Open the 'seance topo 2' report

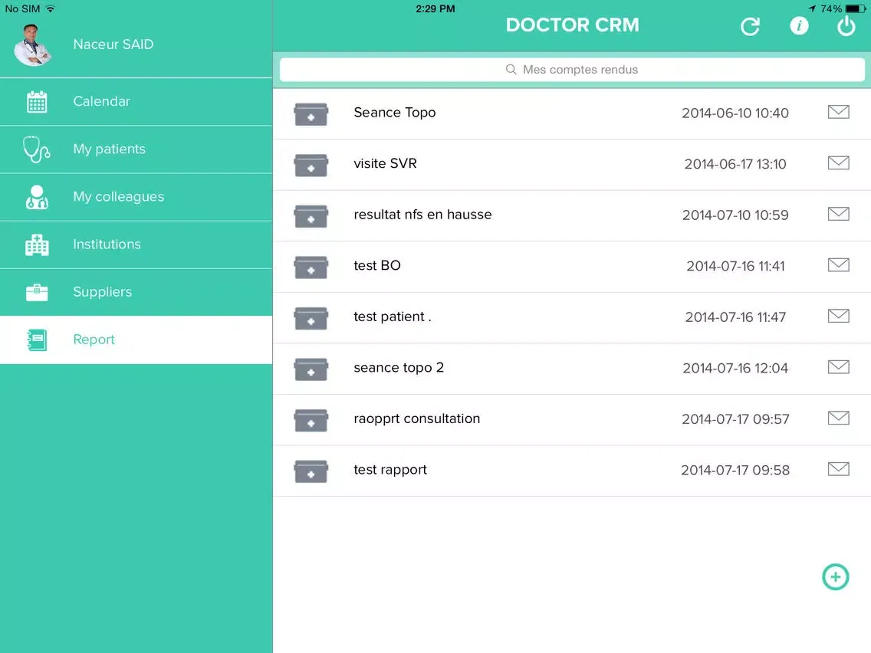pos(399,368)
